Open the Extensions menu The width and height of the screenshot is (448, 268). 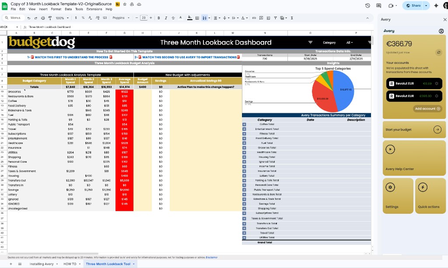point(94,9)
